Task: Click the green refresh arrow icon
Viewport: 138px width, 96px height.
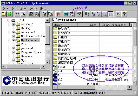Action: [10, 14]
